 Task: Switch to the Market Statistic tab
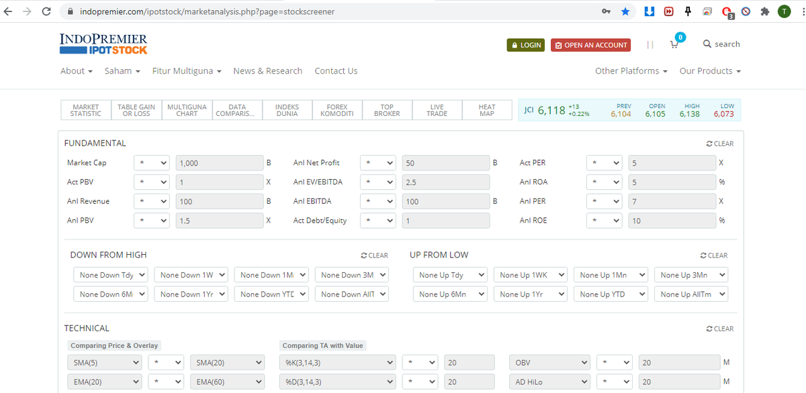[86, 111]
